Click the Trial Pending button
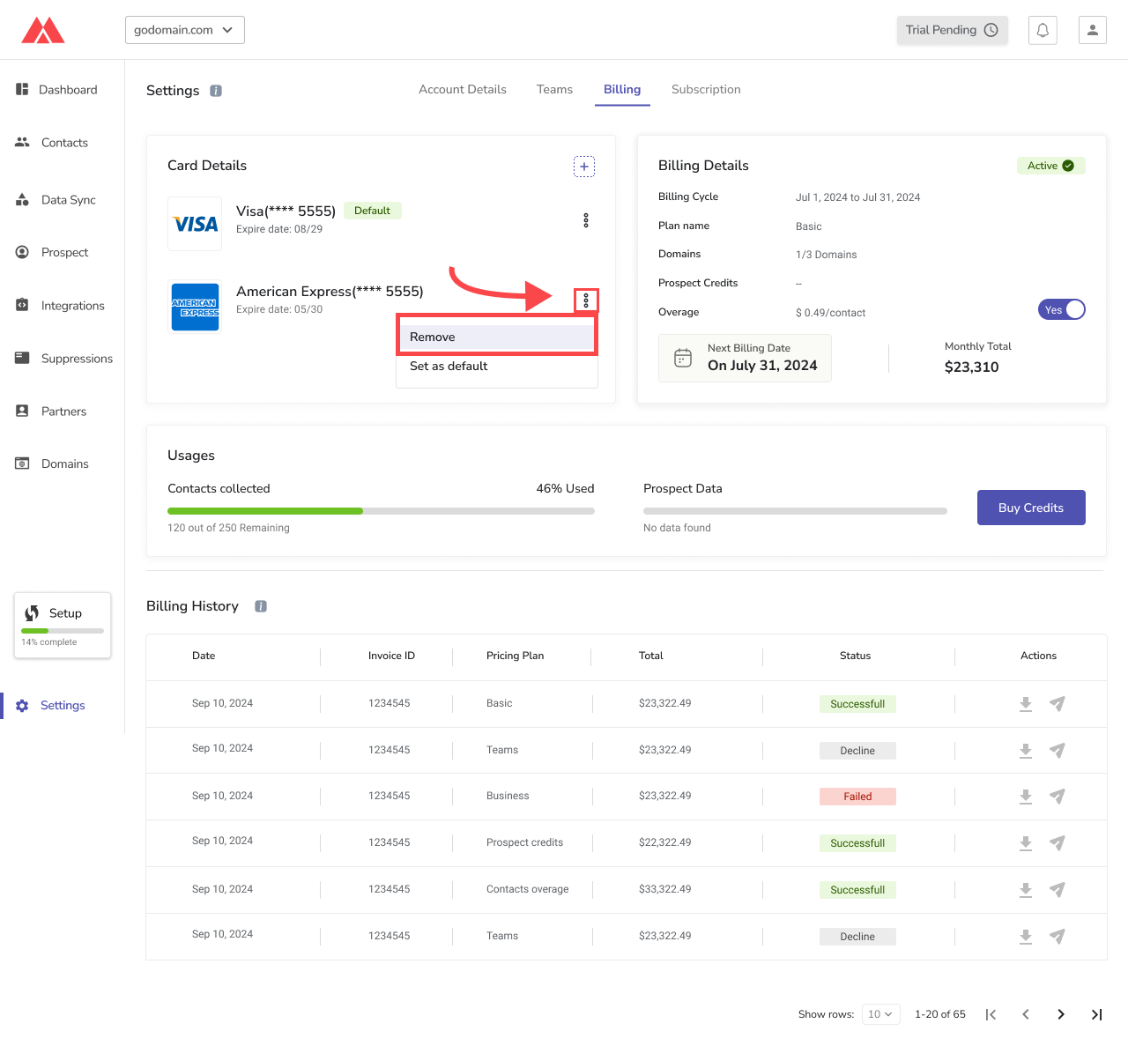The image size is (1128, 1053). pos(952,30)
